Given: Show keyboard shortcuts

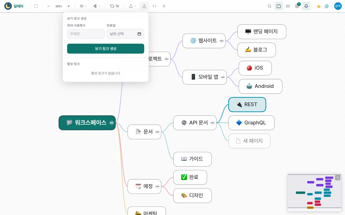Looking at the screenshot, I should pyautogui.click(x=288, y=6).
